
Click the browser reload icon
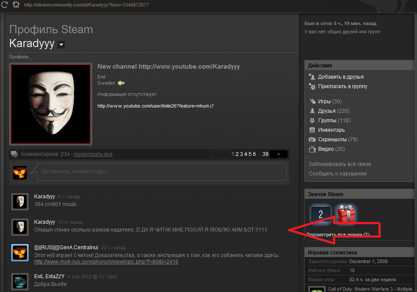coord(5,5)
